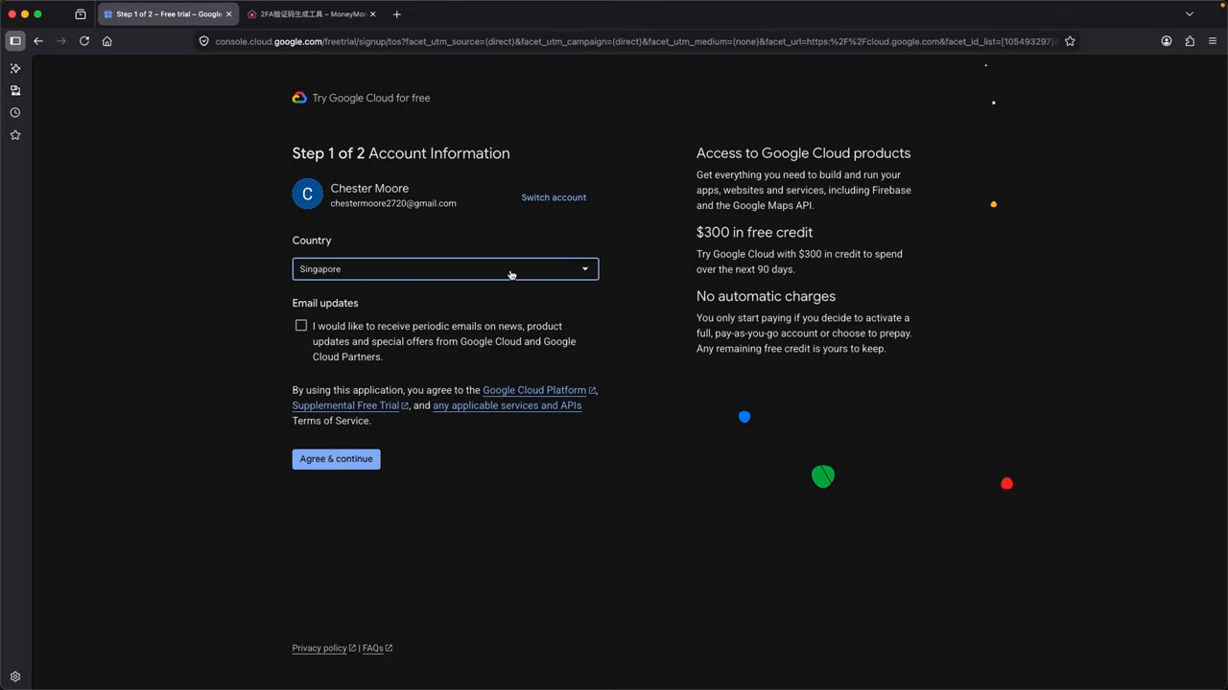
Task: Open sidebar settings gear icon
Action: pyautogui.click(x=15, y=677)
